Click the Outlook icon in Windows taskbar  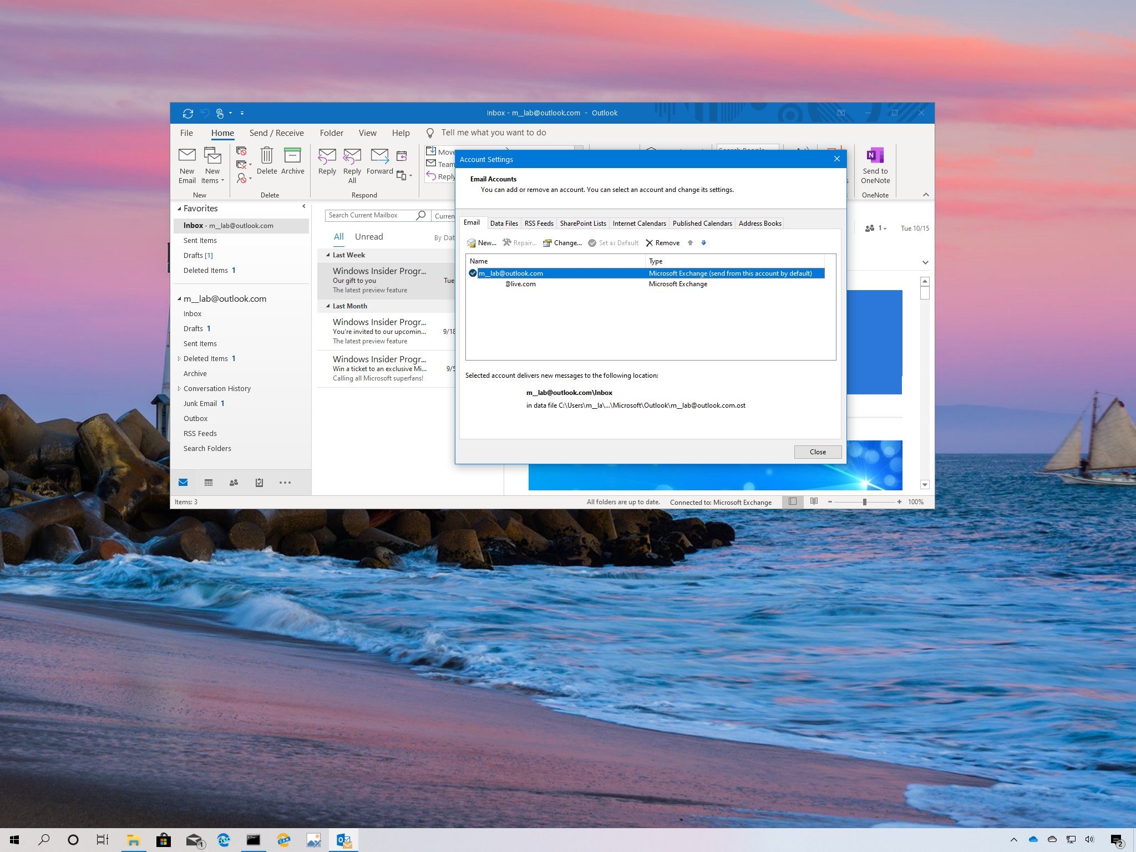click(x=344, y=839)
